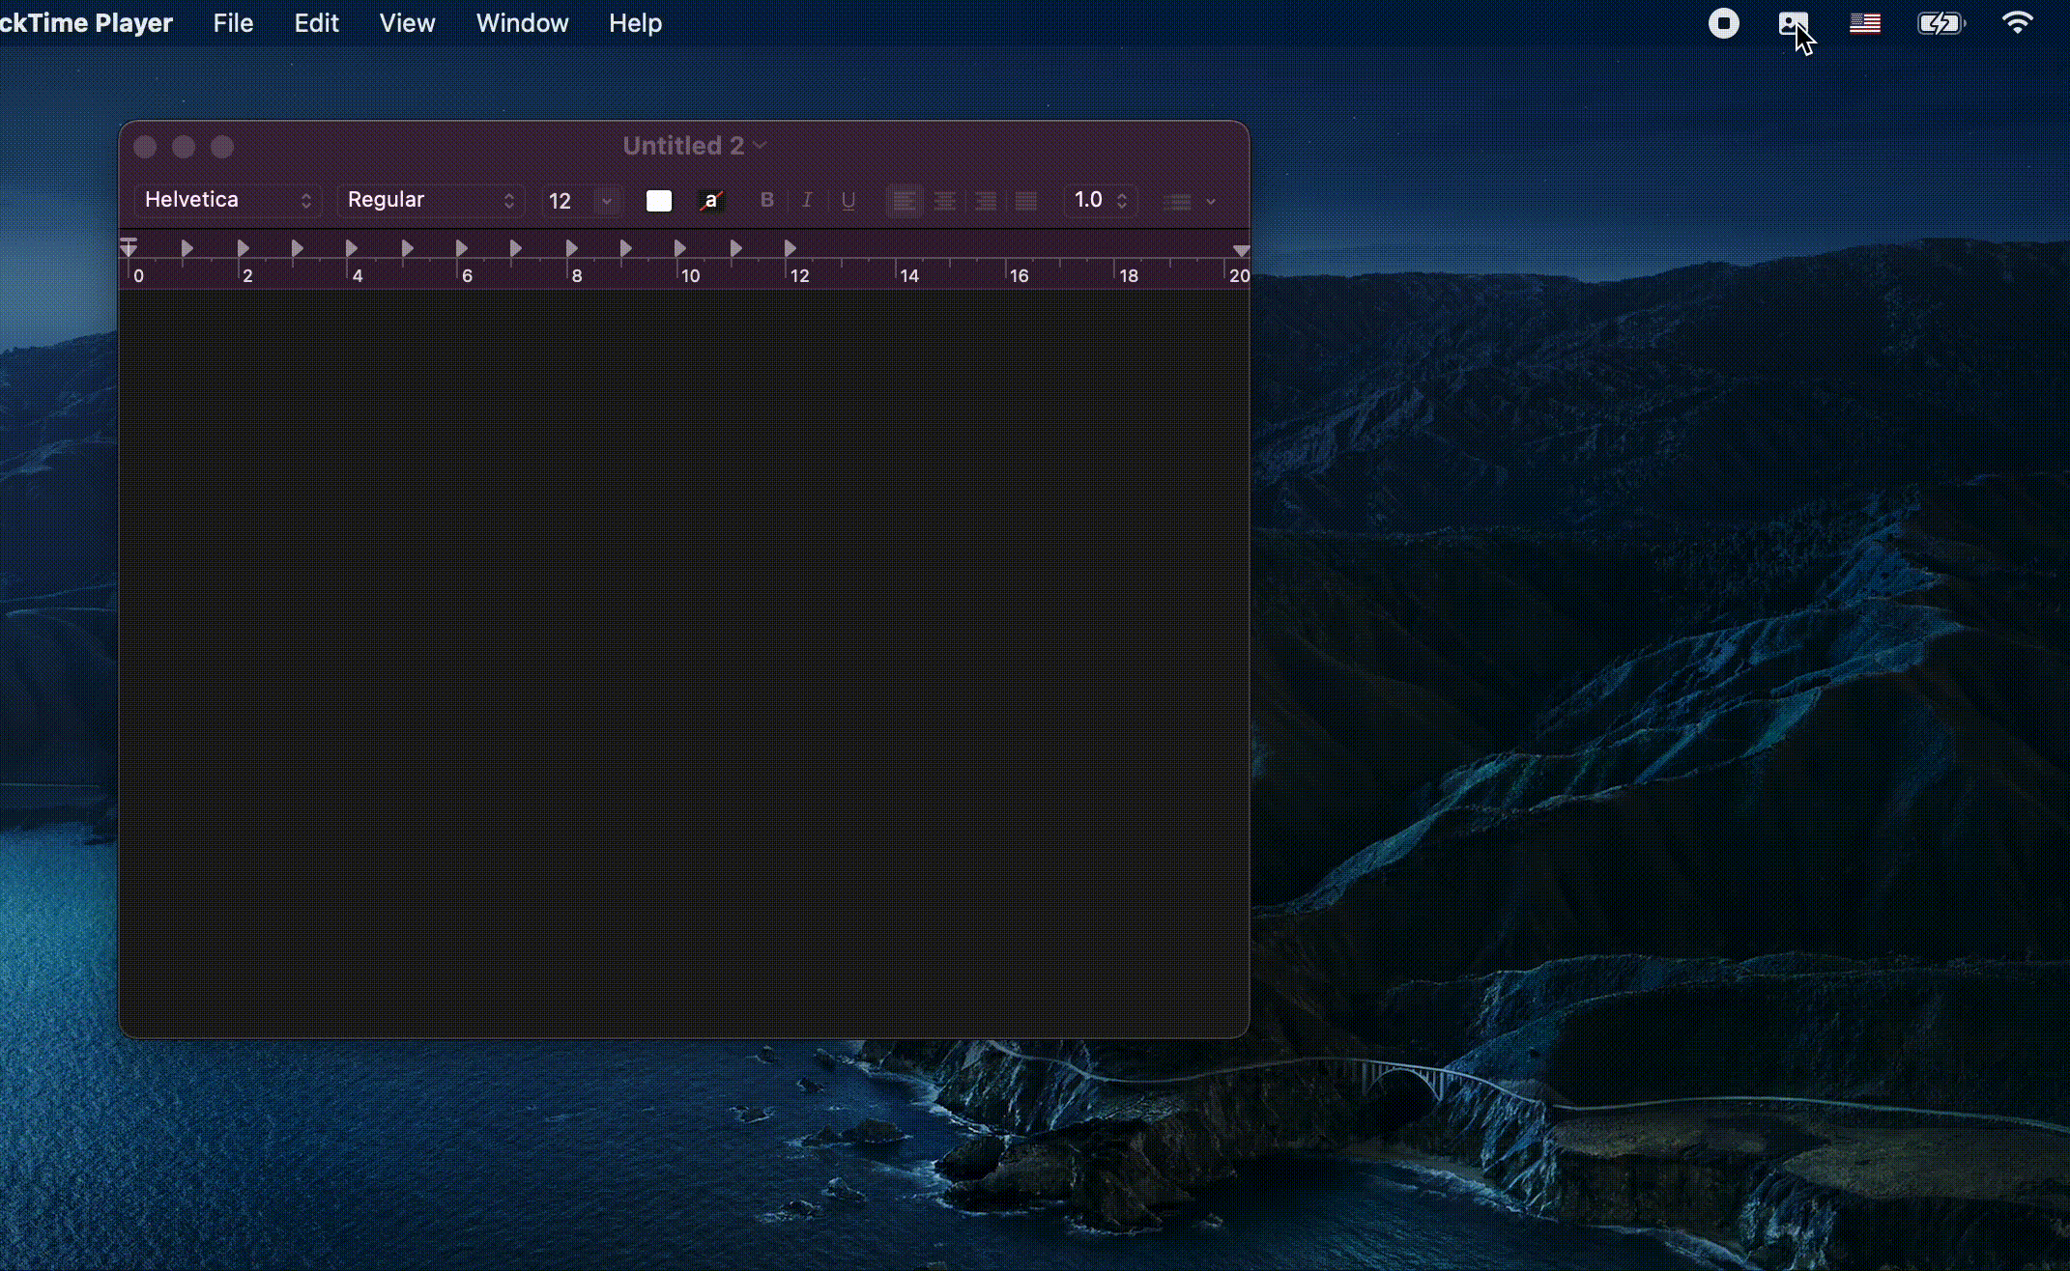
Task: Expand the font size 12 combo arrow
Action: tap(607, 201)
